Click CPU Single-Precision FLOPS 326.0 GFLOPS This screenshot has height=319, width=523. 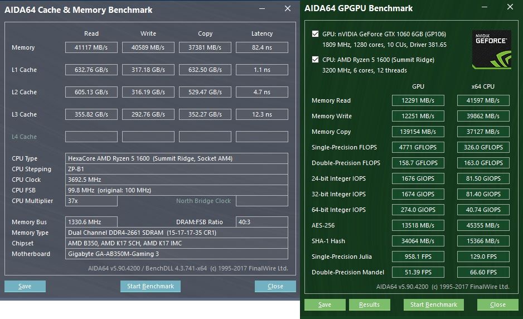[x=483, y=147]
